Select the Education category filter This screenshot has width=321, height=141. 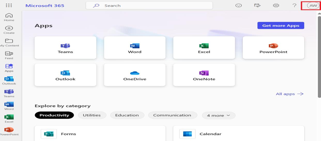coord(127,115)
